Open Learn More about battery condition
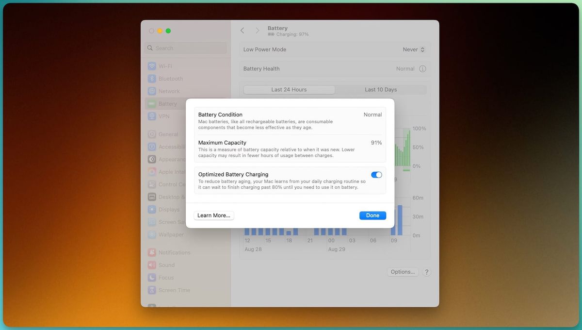 213,215
